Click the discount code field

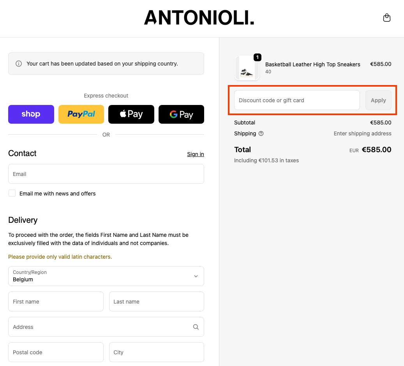[296, 100]
